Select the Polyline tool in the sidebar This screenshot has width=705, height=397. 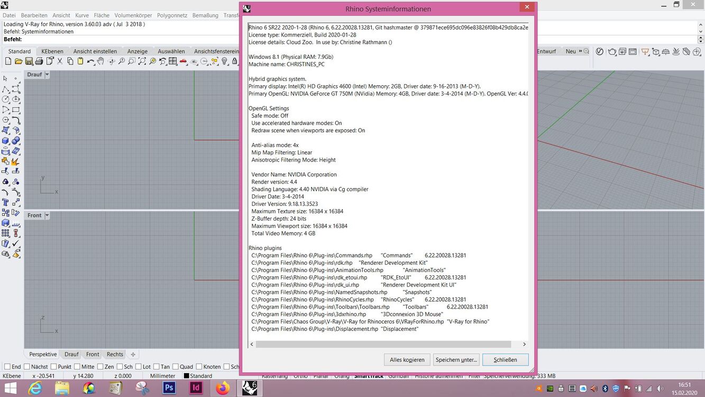(5, 89)
